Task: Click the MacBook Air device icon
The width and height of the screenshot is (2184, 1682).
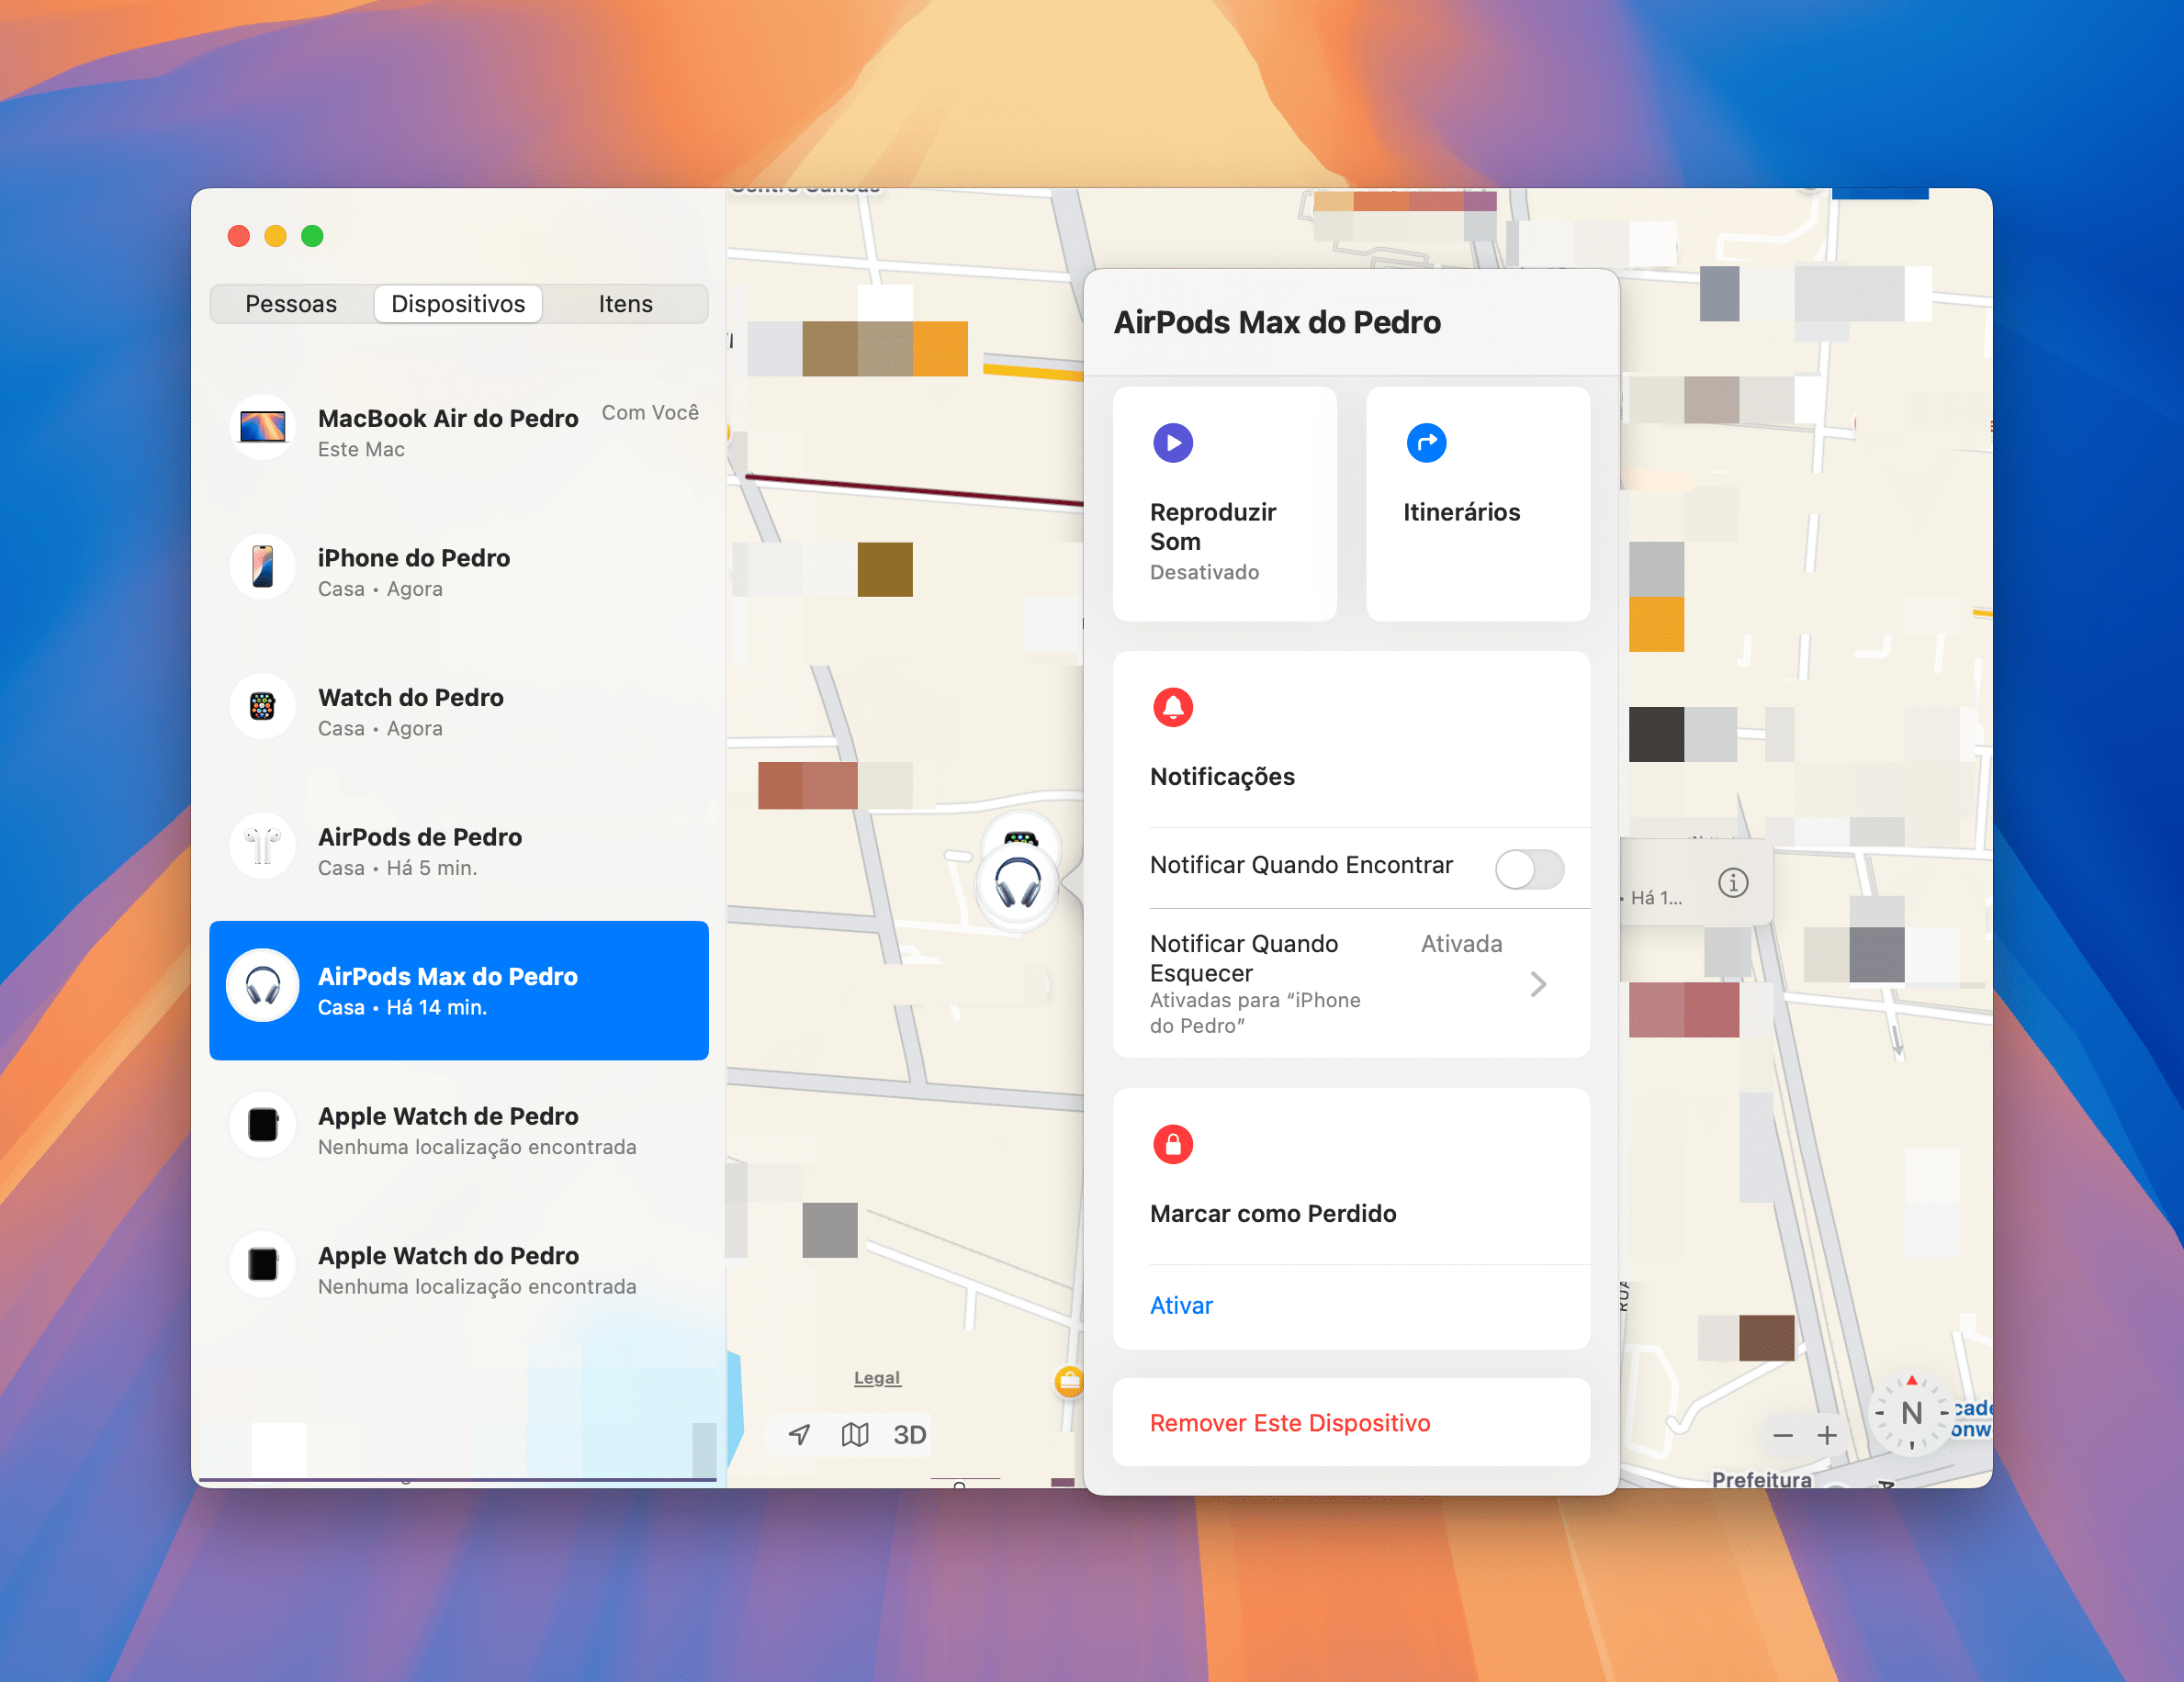Action: click(x=263, y=427)
